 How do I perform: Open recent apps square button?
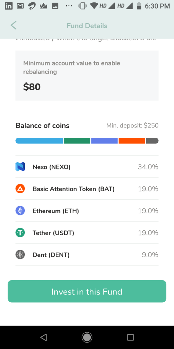coord(130,337)
